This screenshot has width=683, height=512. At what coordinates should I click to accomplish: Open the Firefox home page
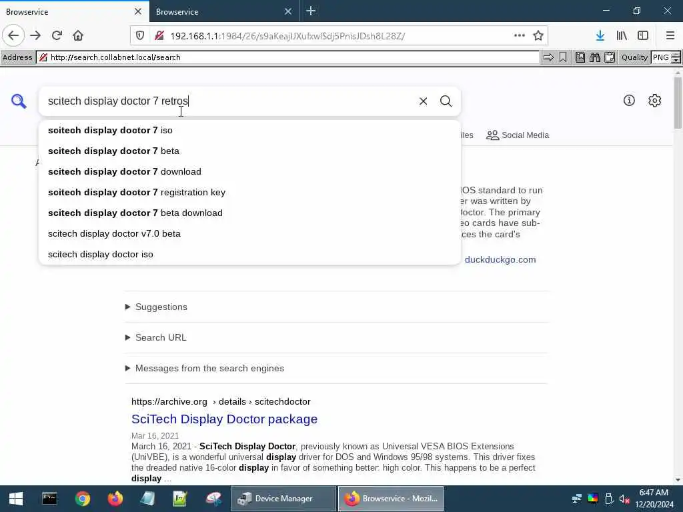pyautogui.click(x=78, y=35)
